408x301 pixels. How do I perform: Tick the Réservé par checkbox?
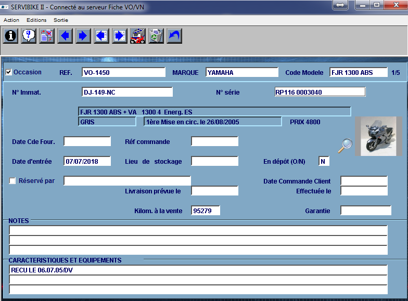tap(12, 181)
